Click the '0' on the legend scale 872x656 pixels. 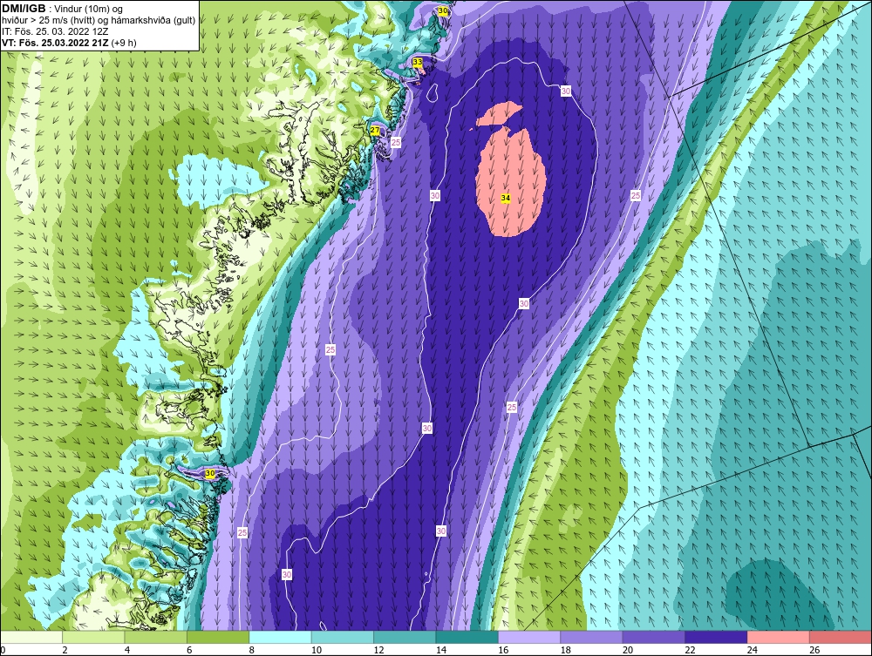point(3,650)
